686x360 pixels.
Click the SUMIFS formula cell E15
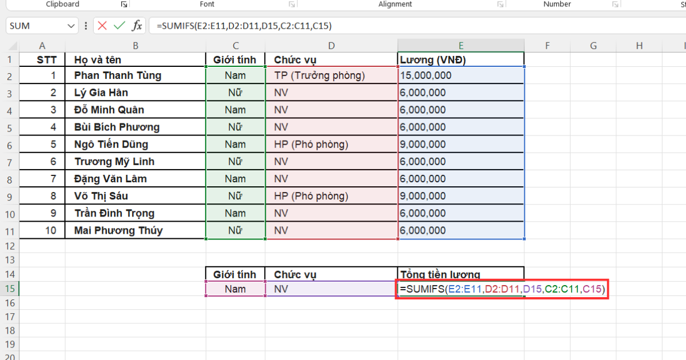[x=502, y=289]
